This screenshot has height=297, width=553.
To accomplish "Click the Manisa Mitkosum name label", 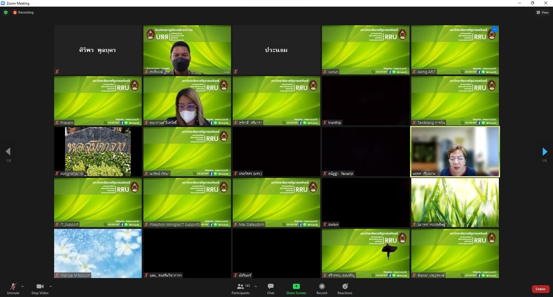I will coord(75,275).
